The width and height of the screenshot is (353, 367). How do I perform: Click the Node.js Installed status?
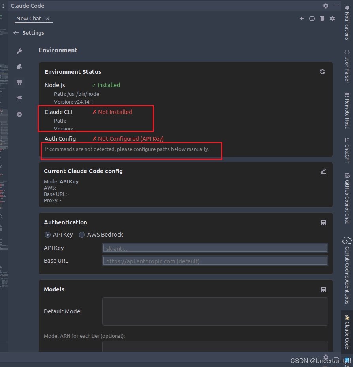click(x=106, y=85)
